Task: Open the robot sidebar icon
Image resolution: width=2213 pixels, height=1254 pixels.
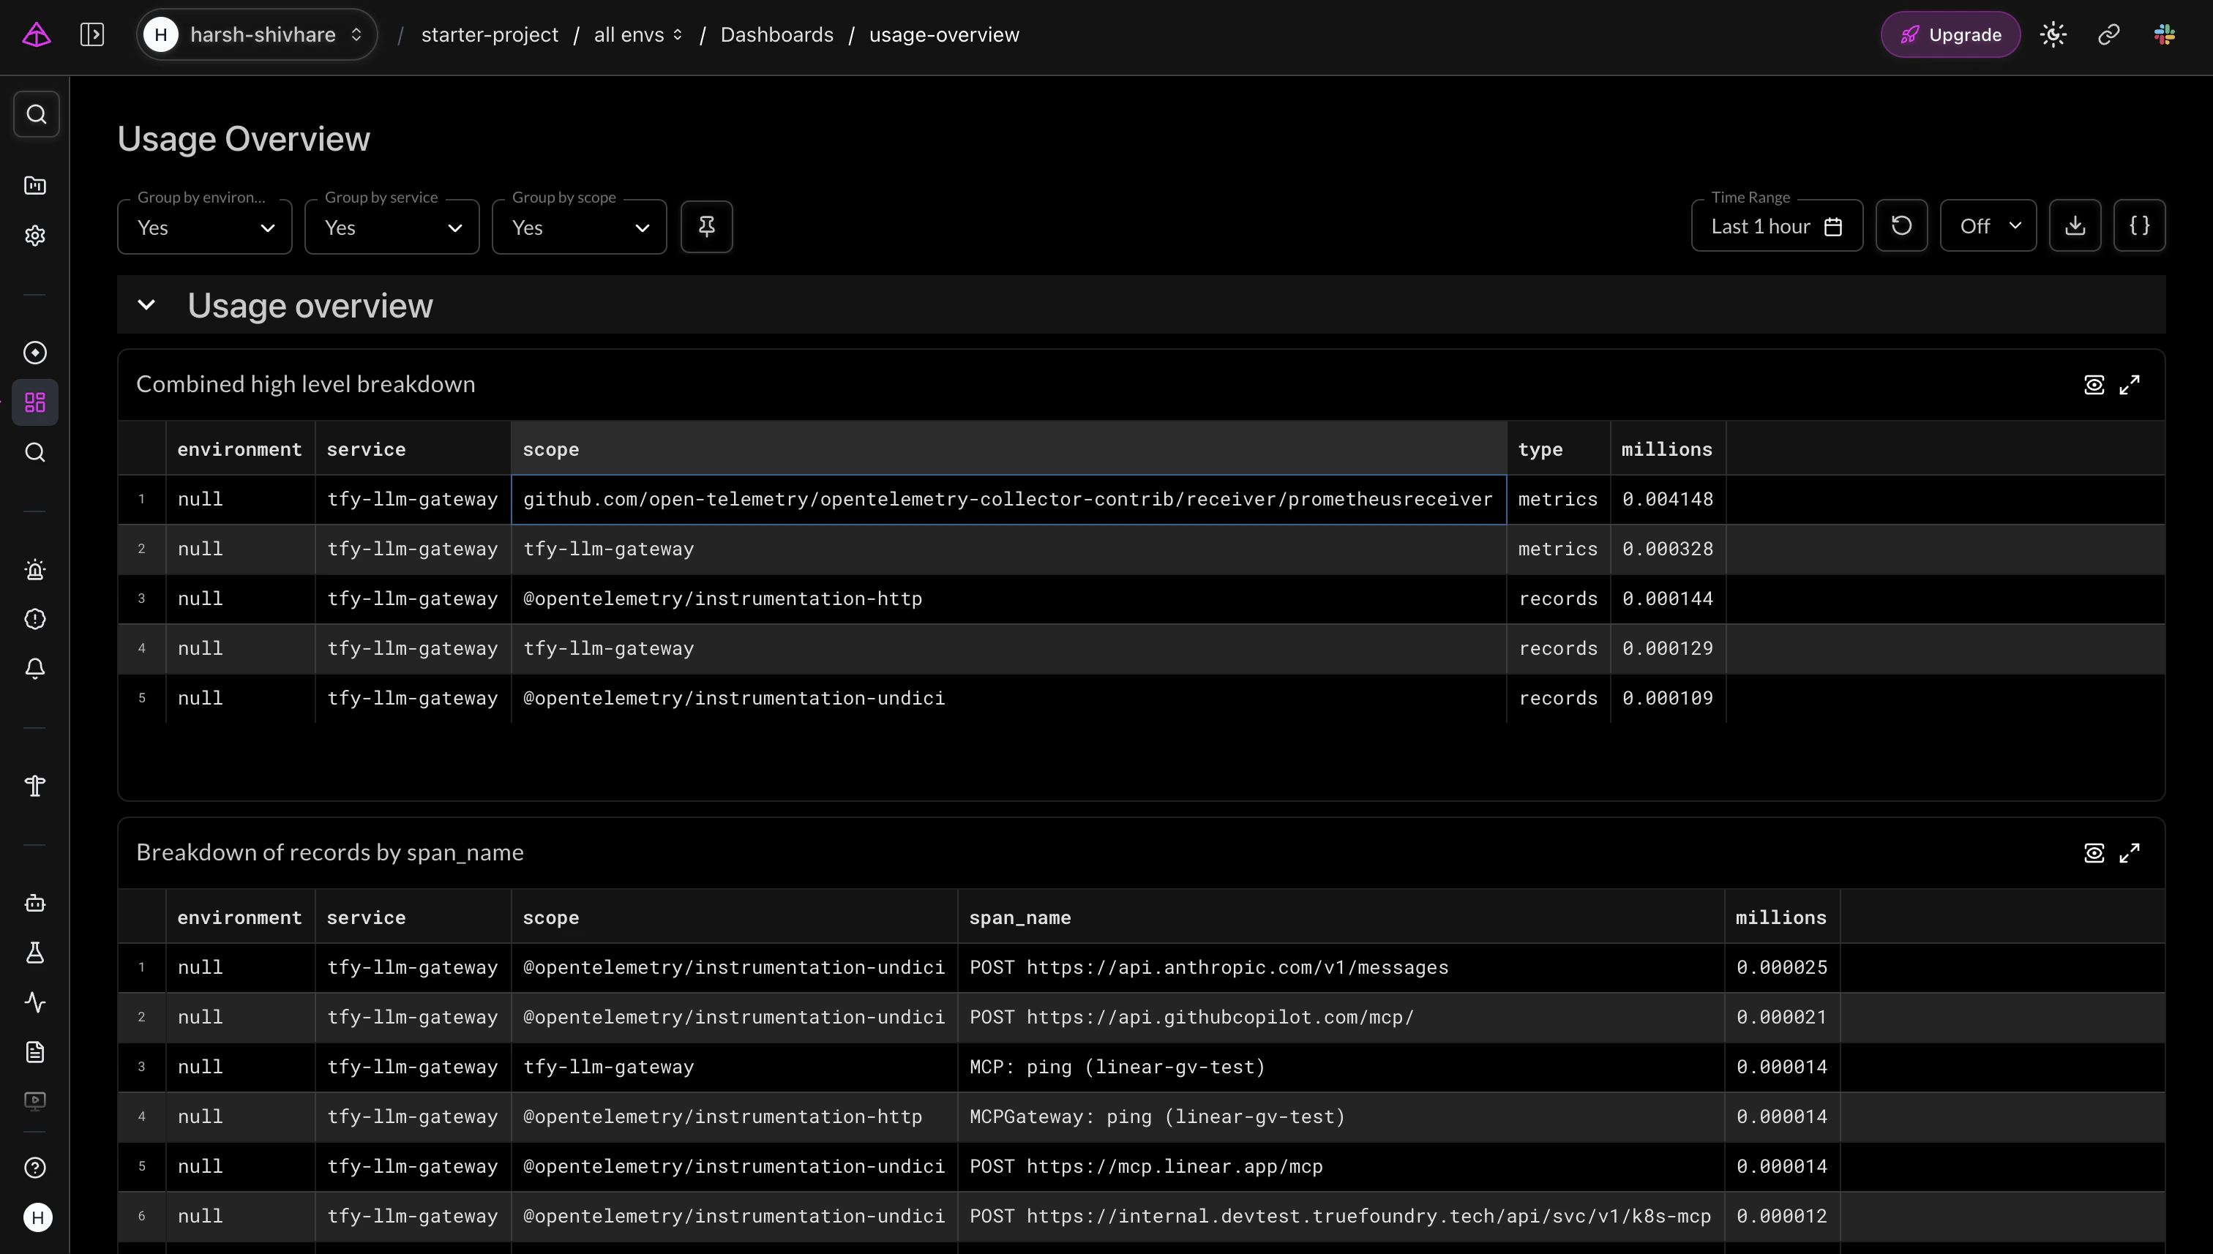Action: point(35,903)
